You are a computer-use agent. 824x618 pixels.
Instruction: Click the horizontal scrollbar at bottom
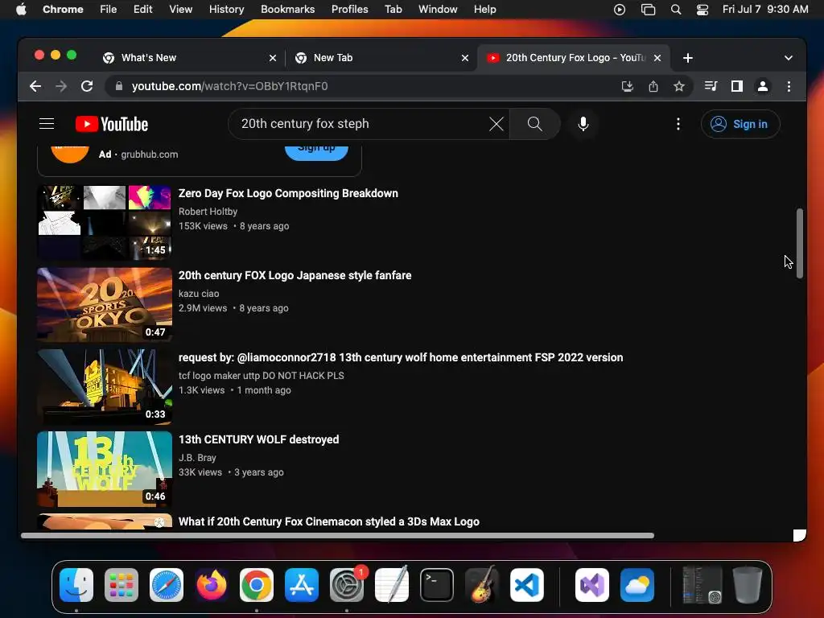(337, 535)
